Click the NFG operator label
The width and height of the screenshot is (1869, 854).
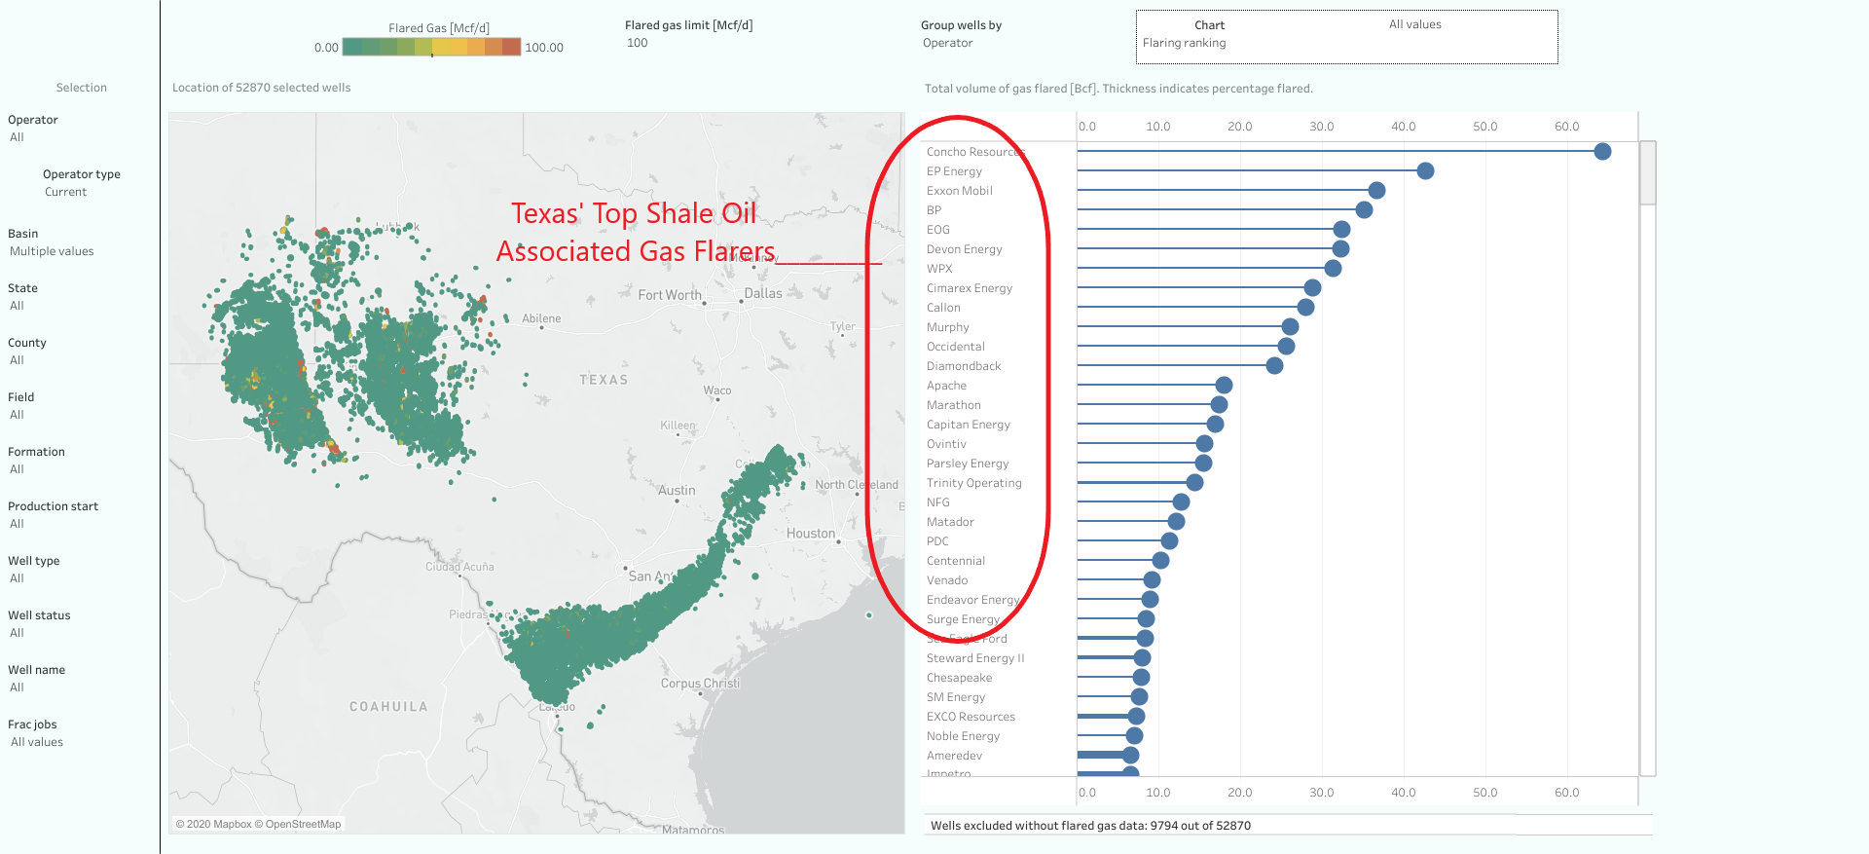tap(938, 502)
